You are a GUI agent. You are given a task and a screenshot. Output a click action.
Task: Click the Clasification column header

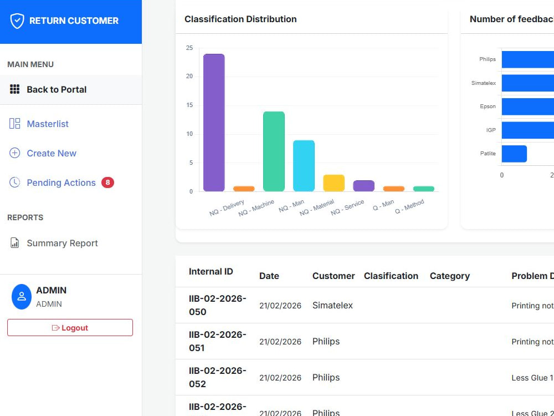coord(391,276)
